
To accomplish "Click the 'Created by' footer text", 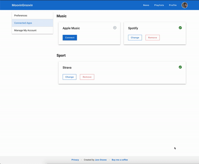I will click(89, 160).
